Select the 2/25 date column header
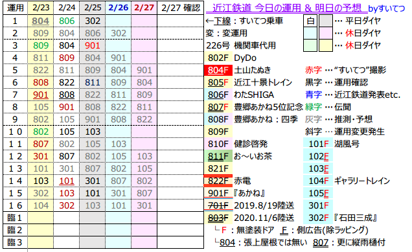Image resolution: width=412 pixels, height=252 pixels. click(x=93, y=8)
